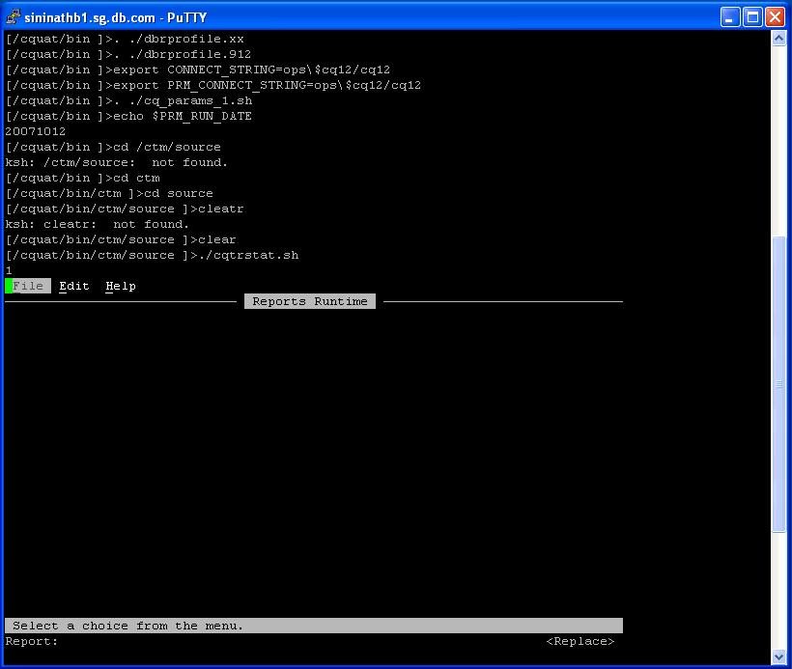Toggle the <Replace> mode indicator
The image size is (792, 669).
580,641
